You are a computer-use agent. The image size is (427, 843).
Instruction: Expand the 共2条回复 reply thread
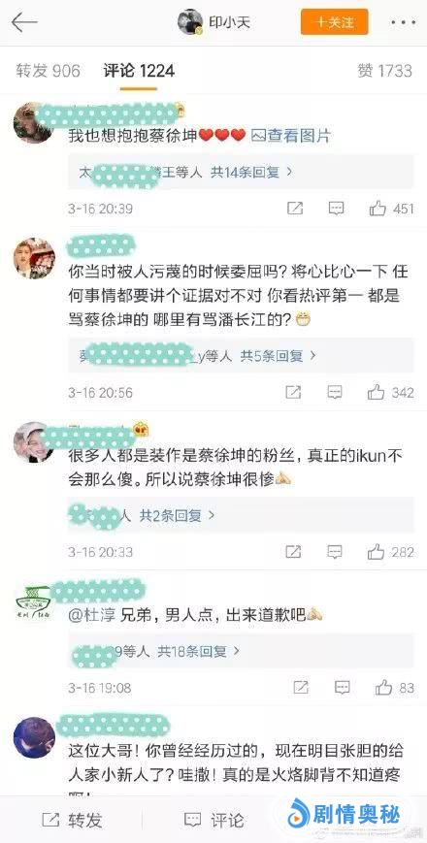178,515
